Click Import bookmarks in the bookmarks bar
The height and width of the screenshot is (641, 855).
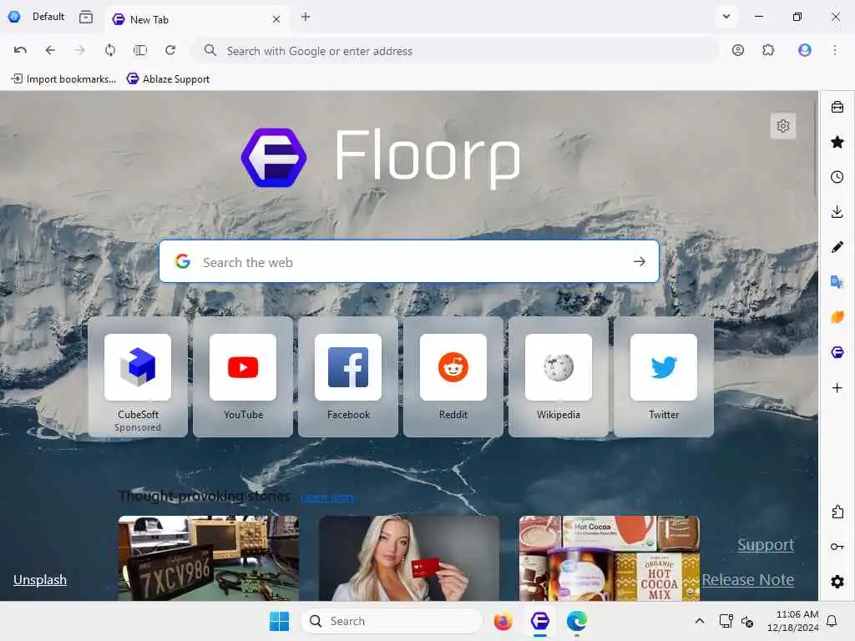tap(63, 79)
